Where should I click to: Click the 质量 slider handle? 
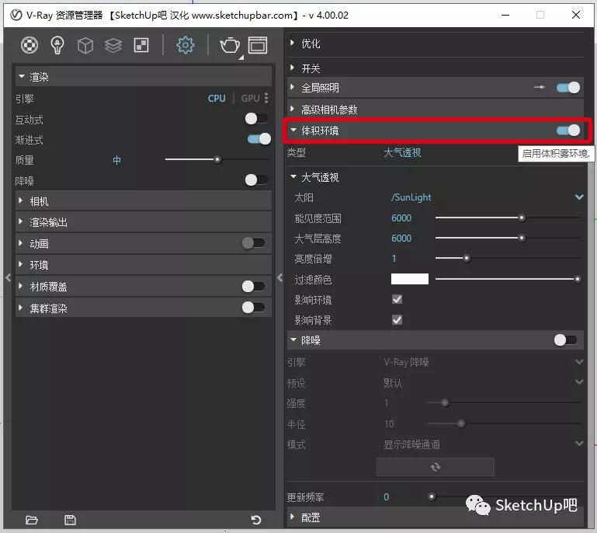pos(217,159)
